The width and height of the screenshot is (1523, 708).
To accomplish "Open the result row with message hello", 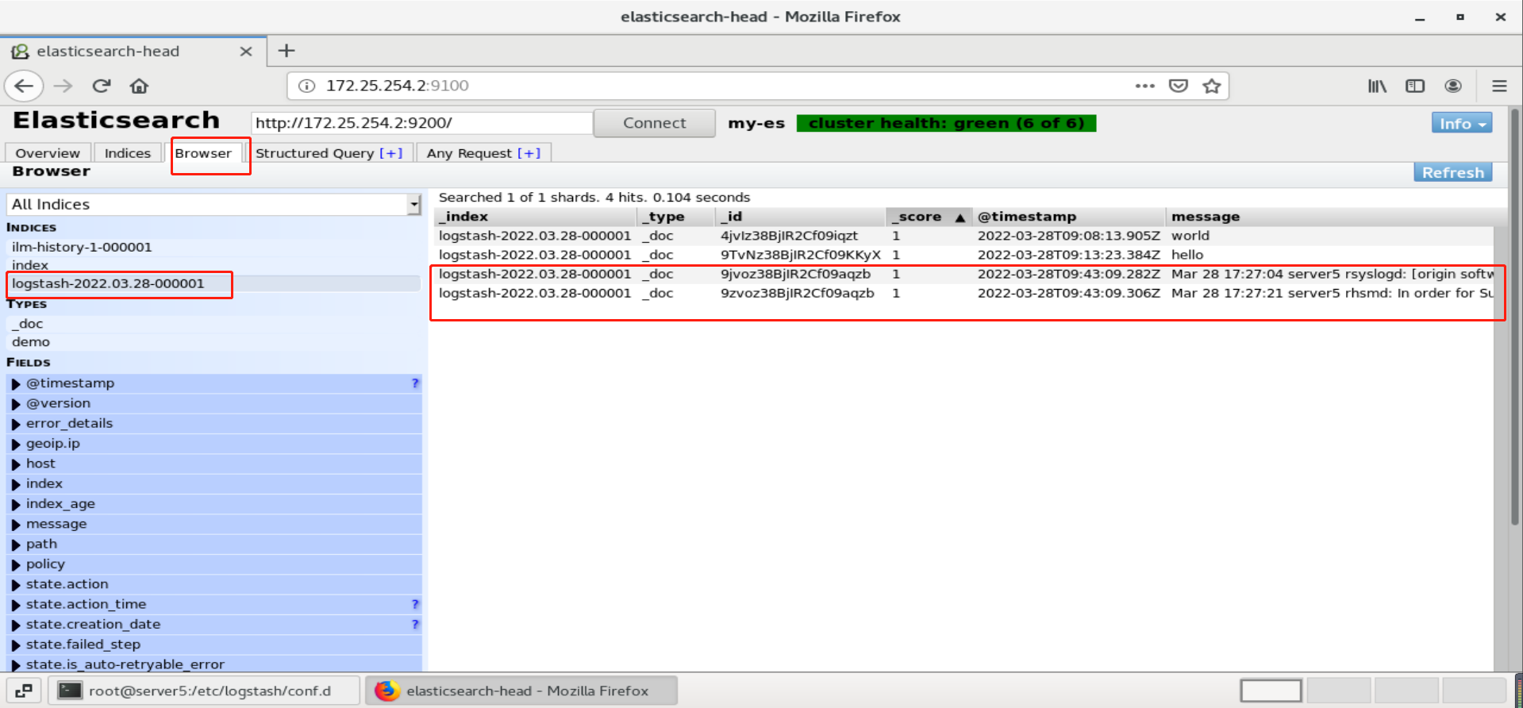I will [963, 255].
